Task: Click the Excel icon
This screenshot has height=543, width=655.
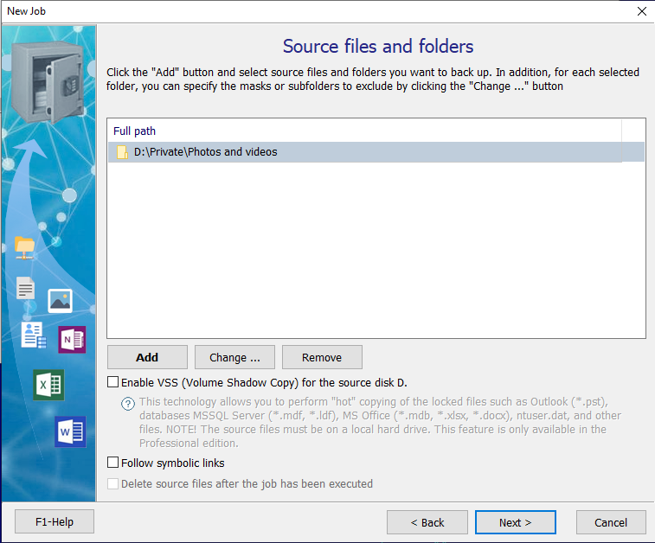Action: click(48, 385)
